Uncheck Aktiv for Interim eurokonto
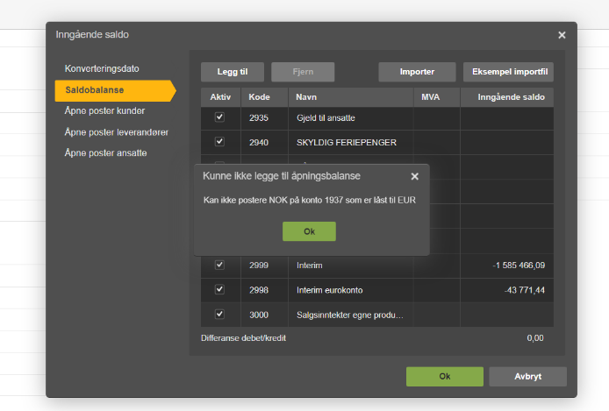The height and width of the screenshot is (411, 609). (219, 289)
